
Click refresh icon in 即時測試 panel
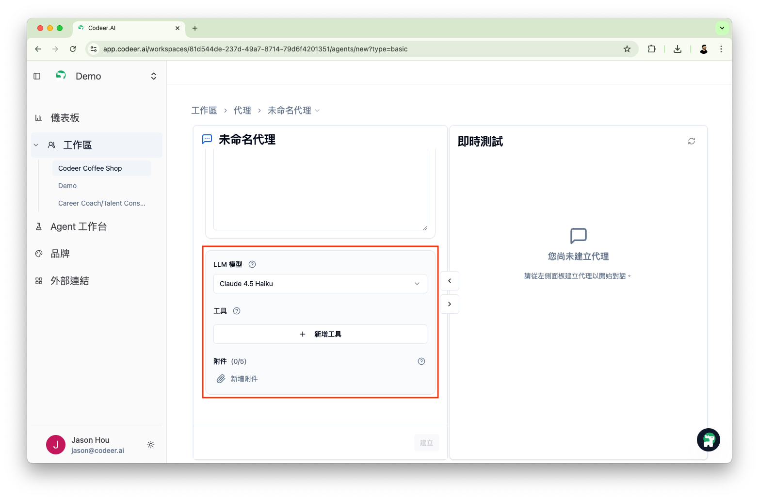(x=691, y=141)
